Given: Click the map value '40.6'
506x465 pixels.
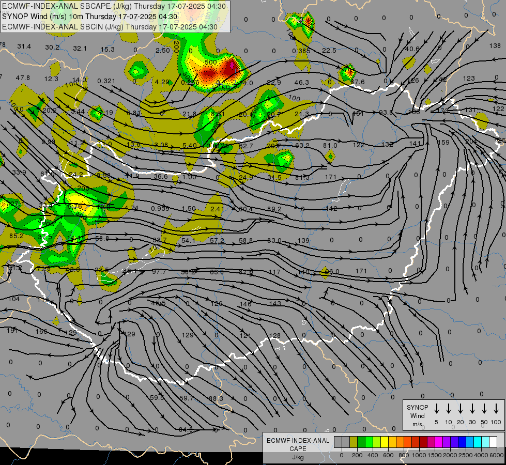Looking at the screenshot, I should pos(412,49).
